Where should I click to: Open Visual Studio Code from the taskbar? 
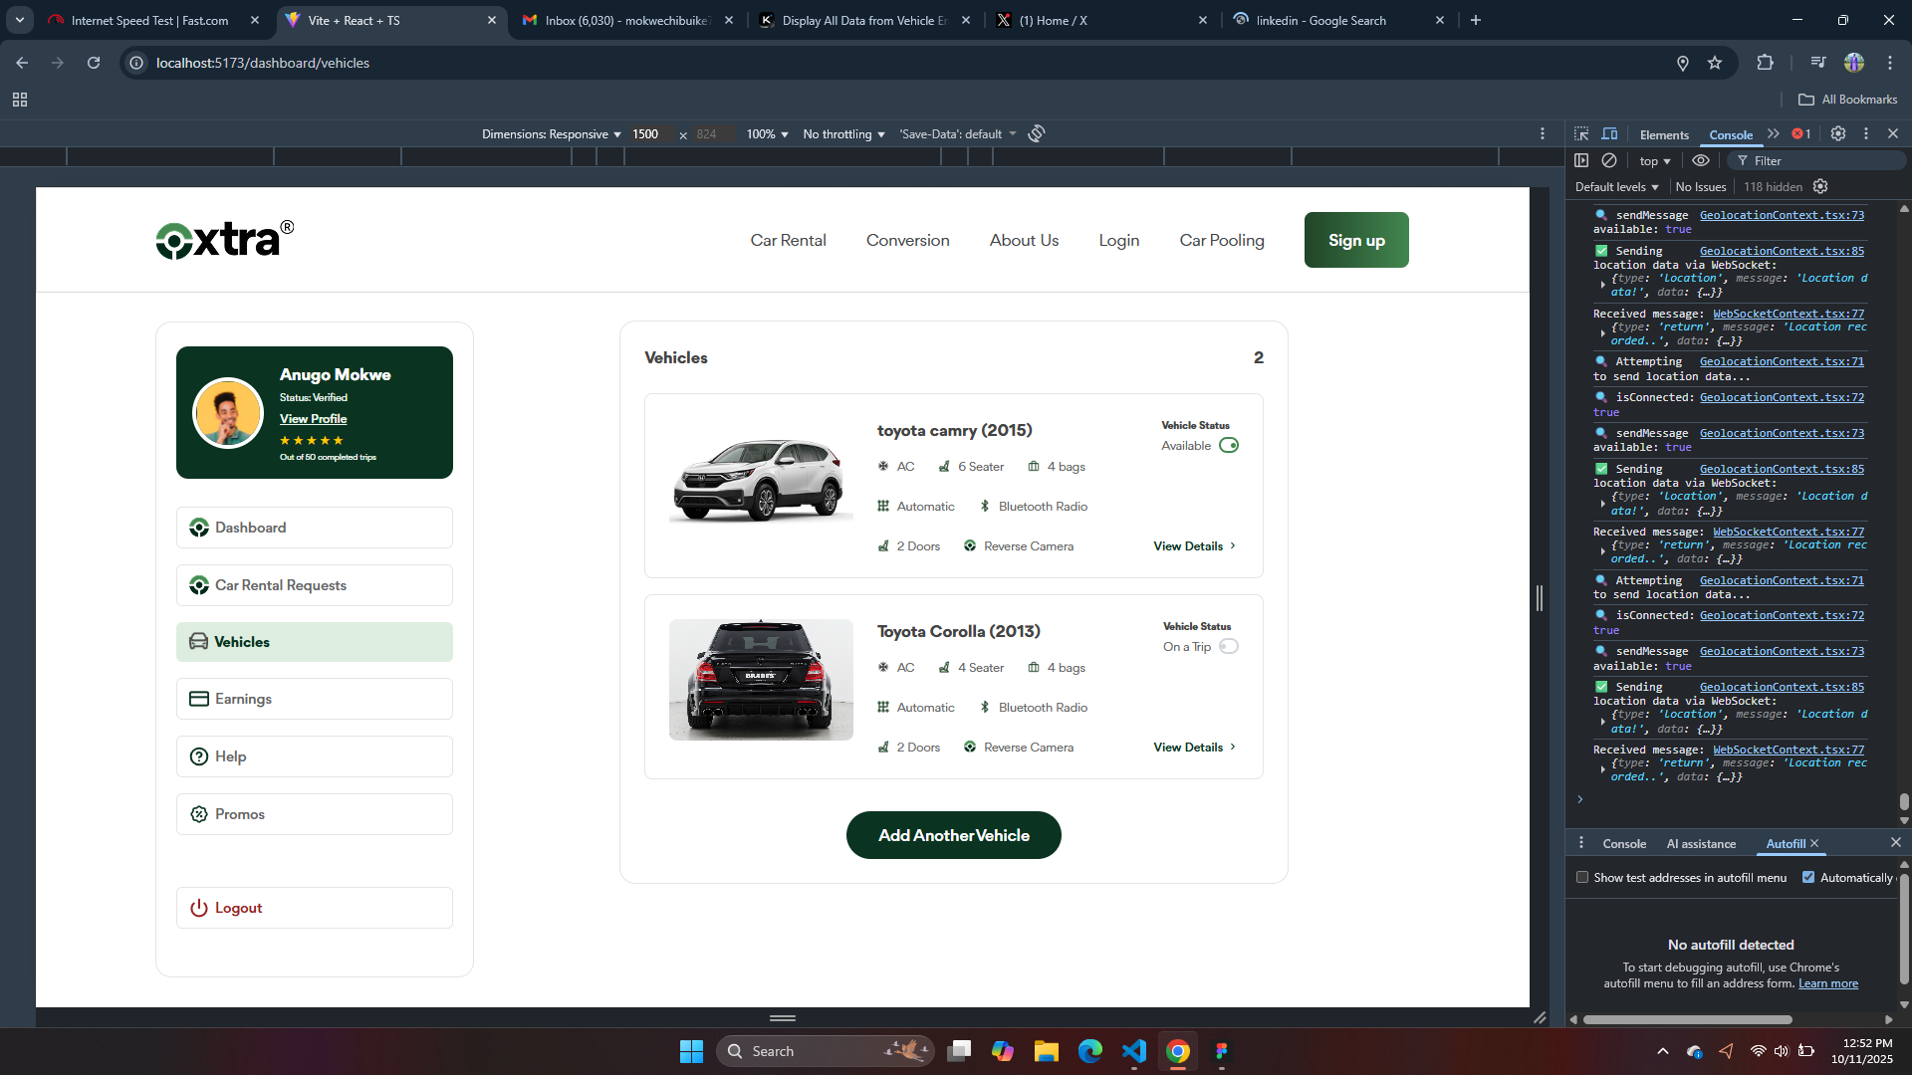tap(1134, 1051)
